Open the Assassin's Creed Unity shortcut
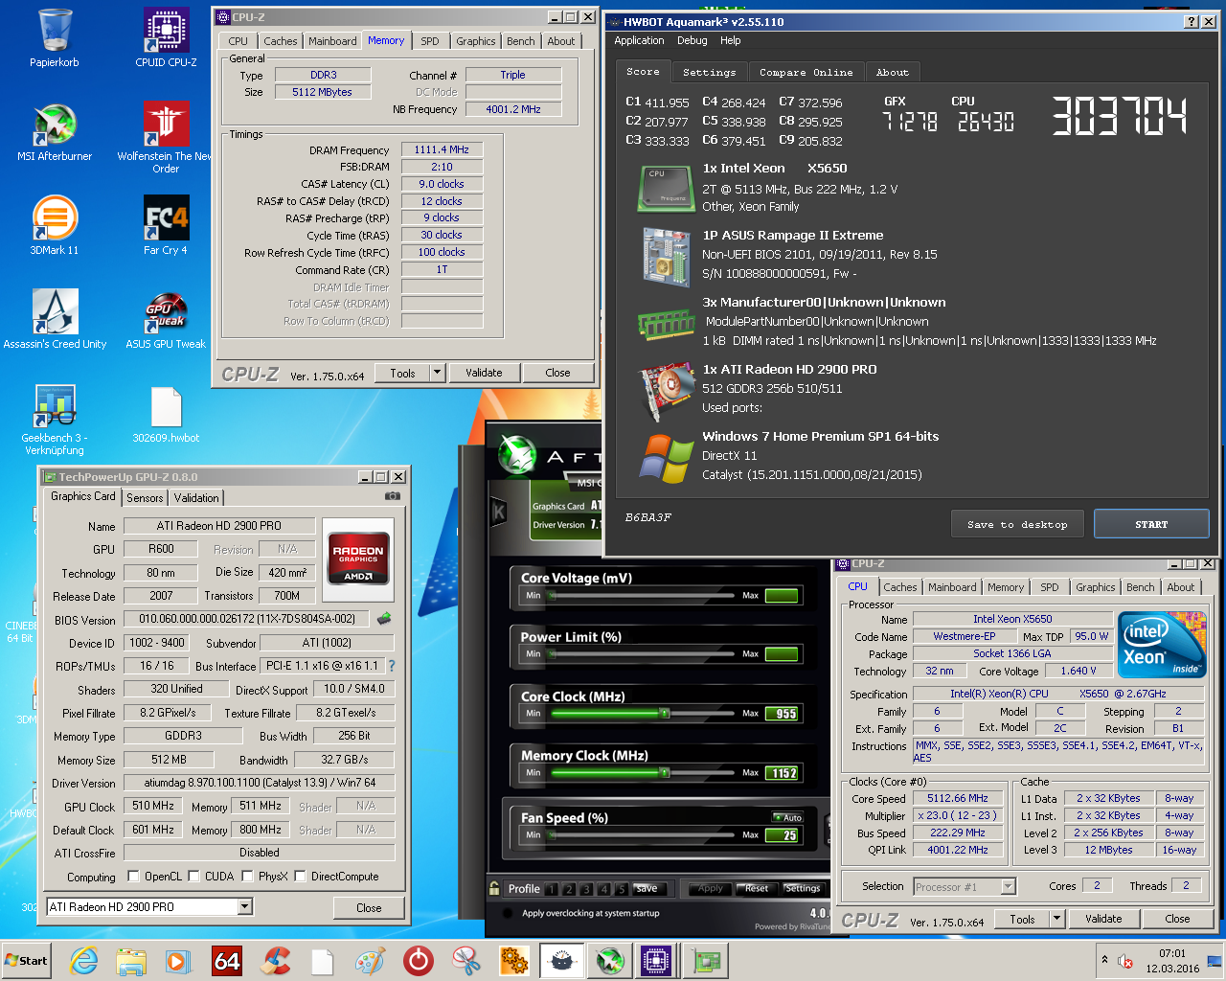The height and width of the screenshot is (981, 1226). point(55,320)
